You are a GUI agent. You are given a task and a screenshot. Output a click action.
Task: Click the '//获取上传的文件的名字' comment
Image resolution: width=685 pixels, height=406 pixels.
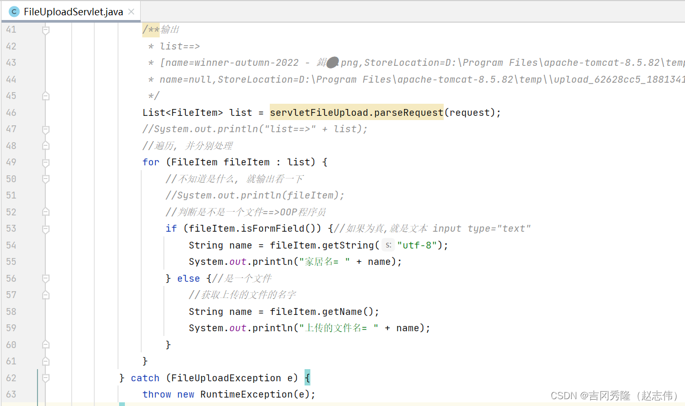click(x=242, y=295)
